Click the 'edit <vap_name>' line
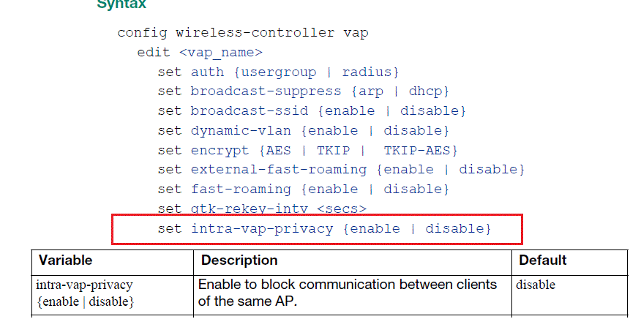This screenshot has width=630, height=319. click(200, 53)
